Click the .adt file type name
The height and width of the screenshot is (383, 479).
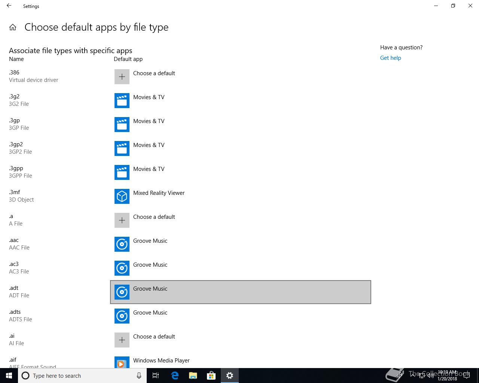[x=14, y=288]
